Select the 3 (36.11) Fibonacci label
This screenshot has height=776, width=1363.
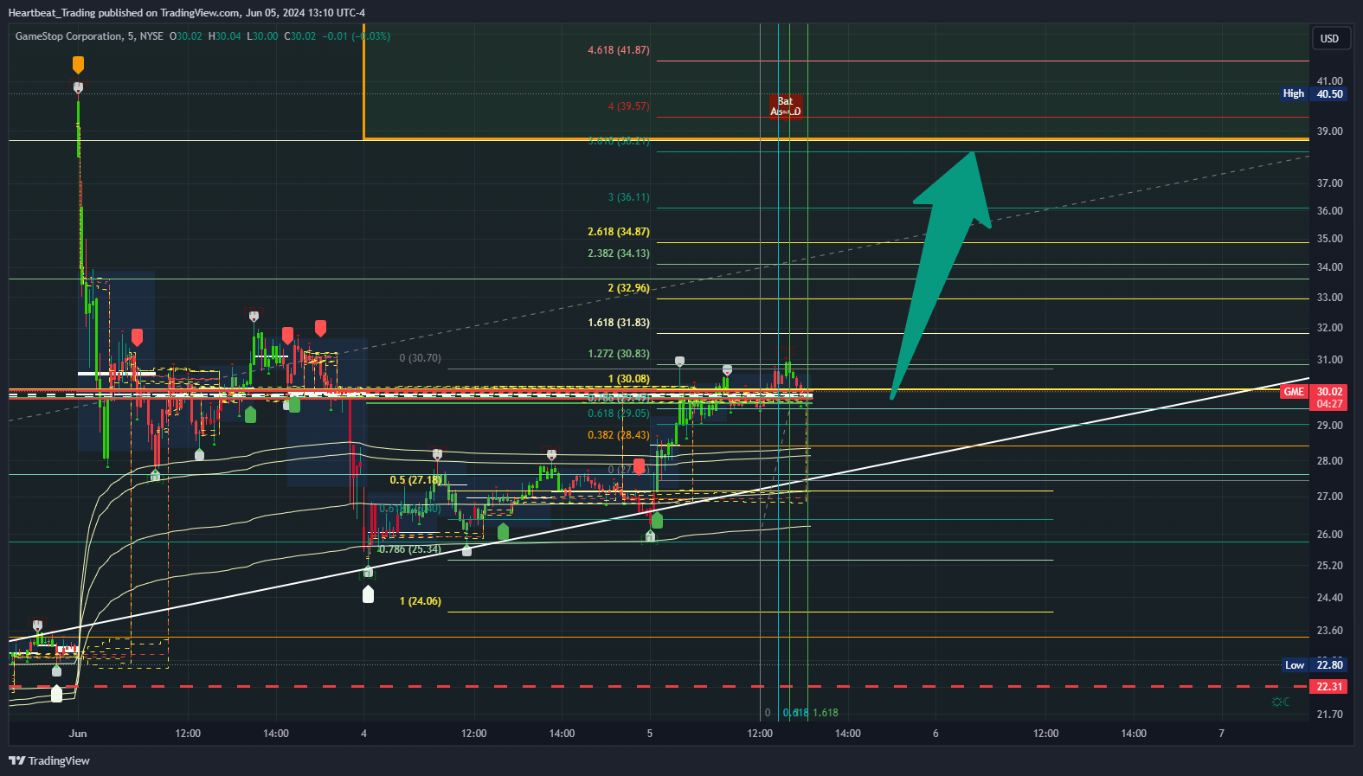click(628, 197)
